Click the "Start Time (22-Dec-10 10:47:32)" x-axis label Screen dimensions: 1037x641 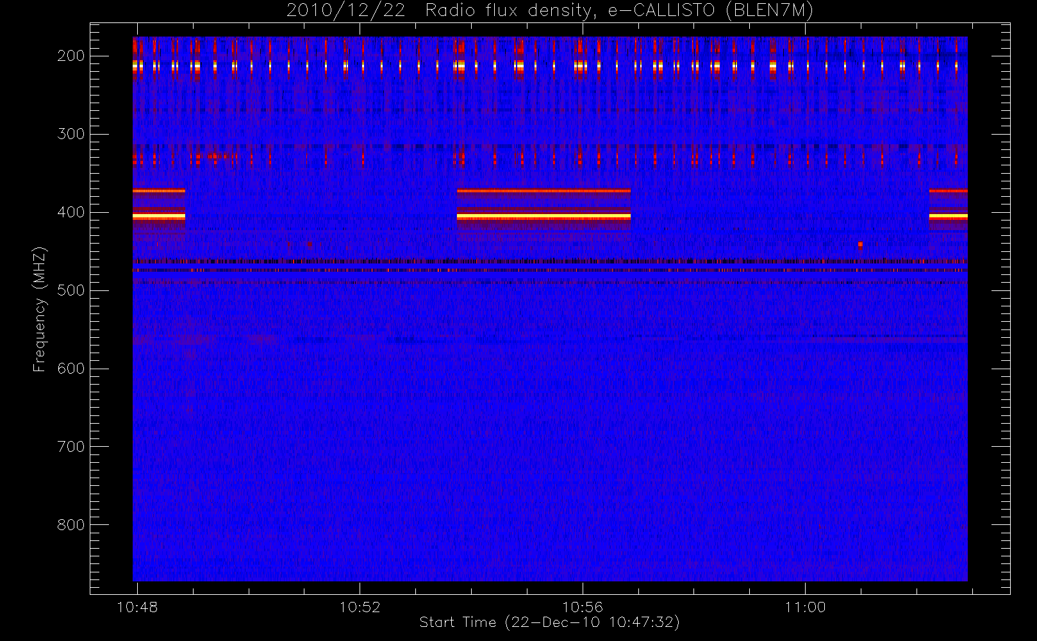pos(549,622)
